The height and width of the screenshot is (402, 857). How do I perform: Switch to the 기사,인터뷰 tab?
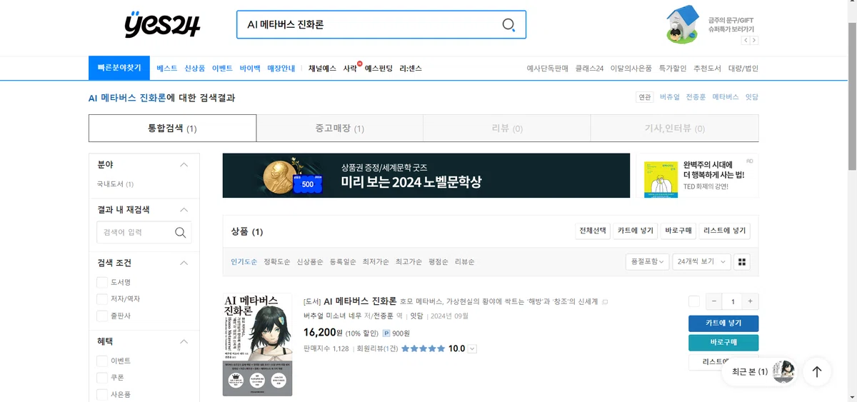coord(675,129)
